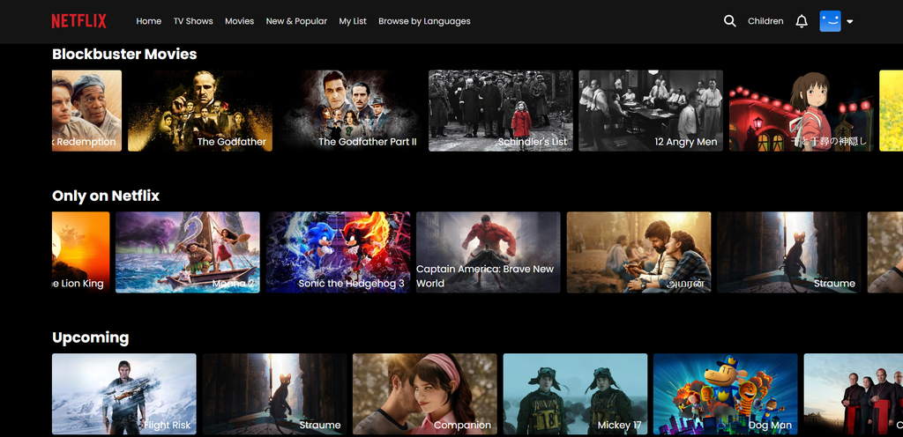Click the Blockbuster Movies heading
Image resolution: width=903 pixels, height=437 pixels.
pyautogui.click(x=124, y=54)
